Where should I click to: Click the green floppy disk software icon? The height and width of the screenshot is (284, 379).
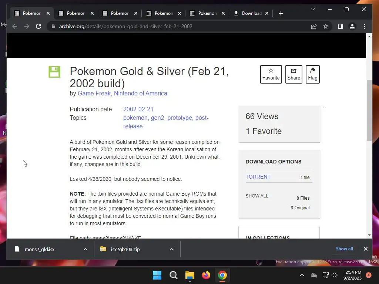click(54, 72)
